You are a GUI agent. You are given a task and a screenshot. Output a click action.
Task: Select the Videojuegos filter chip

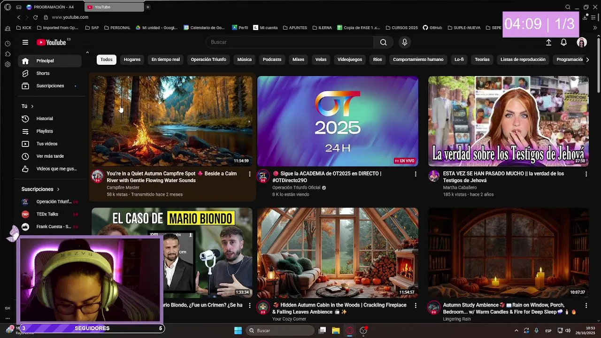(x=350, y=60)
